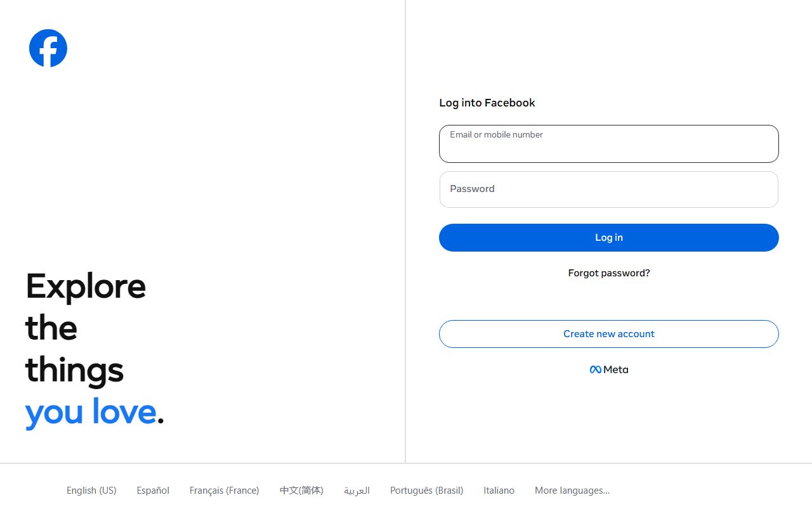
Task: Click the Create new account button
Action: (608, 334)
